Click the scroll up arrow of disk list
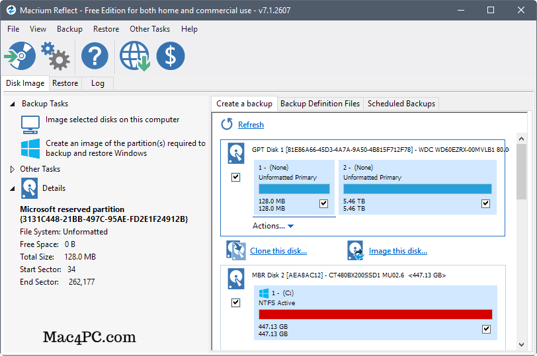The width and height of the screenshot is (537, 356). tap(521, 139)
